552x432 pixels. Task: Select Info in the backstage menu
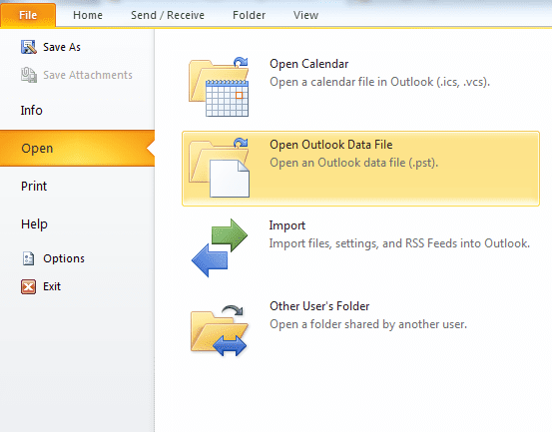[77, 110]
